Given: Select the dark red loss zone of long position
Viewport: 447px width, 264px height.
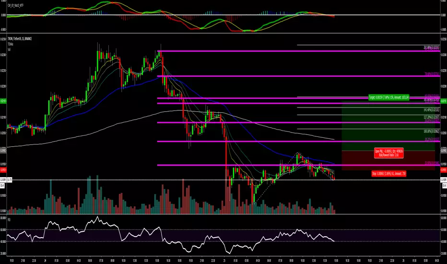Looking at the screenshot, I should 388,160.
